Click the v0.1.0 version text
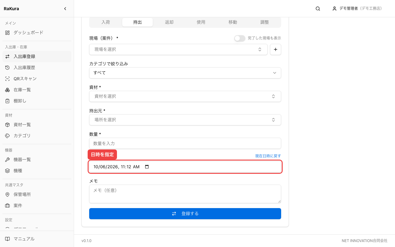Image resolution: width=395 pixels, height=247 pixels. 86,241
